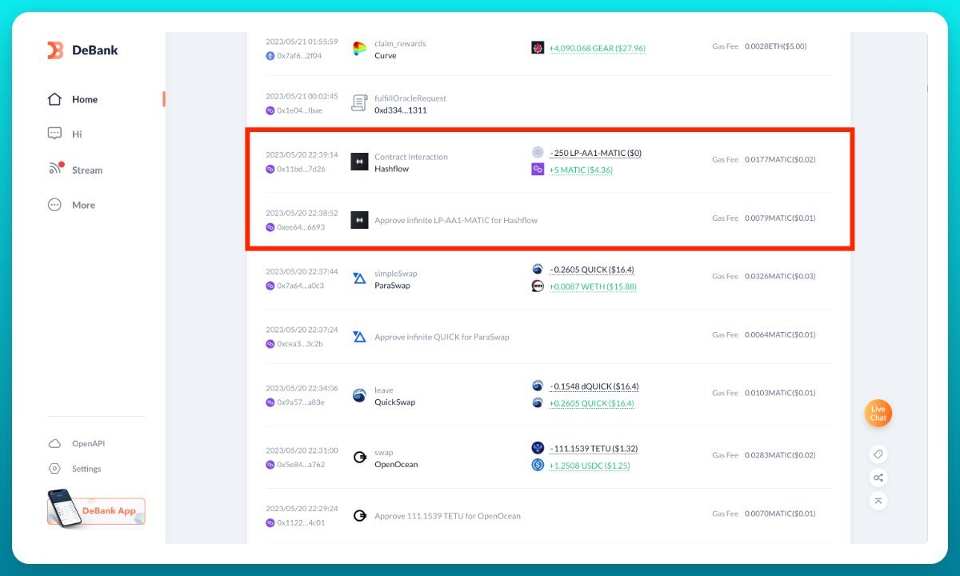Open the +1.2508 USDC amount link
Viewport: 960px width, 576px height.
point(590,466)
